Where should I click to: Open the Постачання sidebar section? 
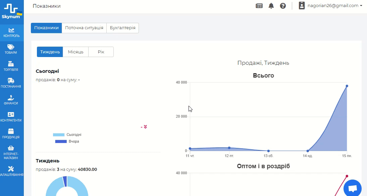pyautogui.click(x=11, y=83)
